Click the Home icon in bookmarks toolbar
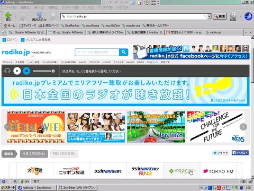254x191 pixels. click(10, 25)
